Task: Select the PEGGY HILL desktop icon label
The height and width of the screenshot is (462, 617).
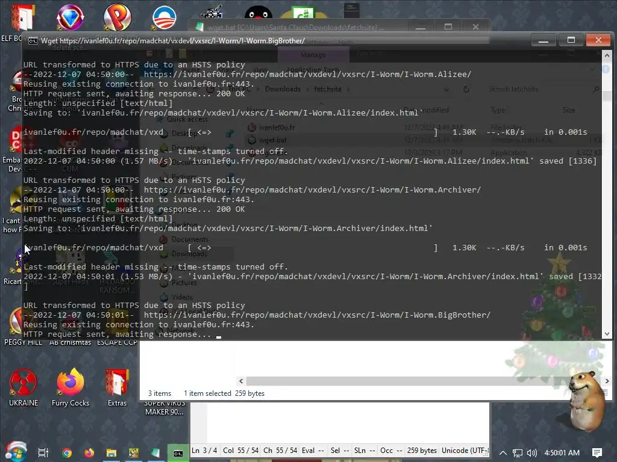Action: click(x=23, y=342)
